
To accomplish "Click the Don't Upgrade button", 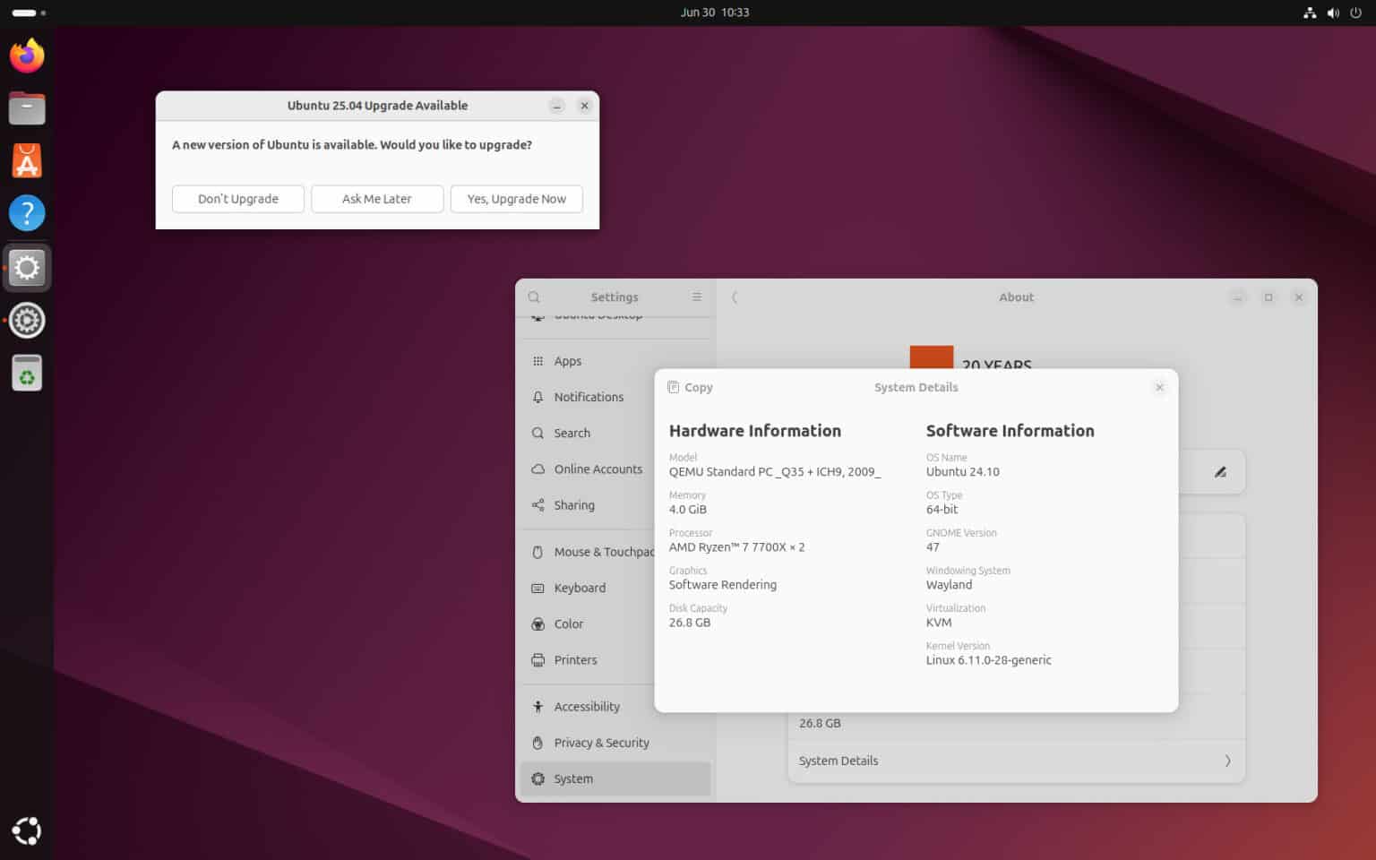I will point(237,198).
